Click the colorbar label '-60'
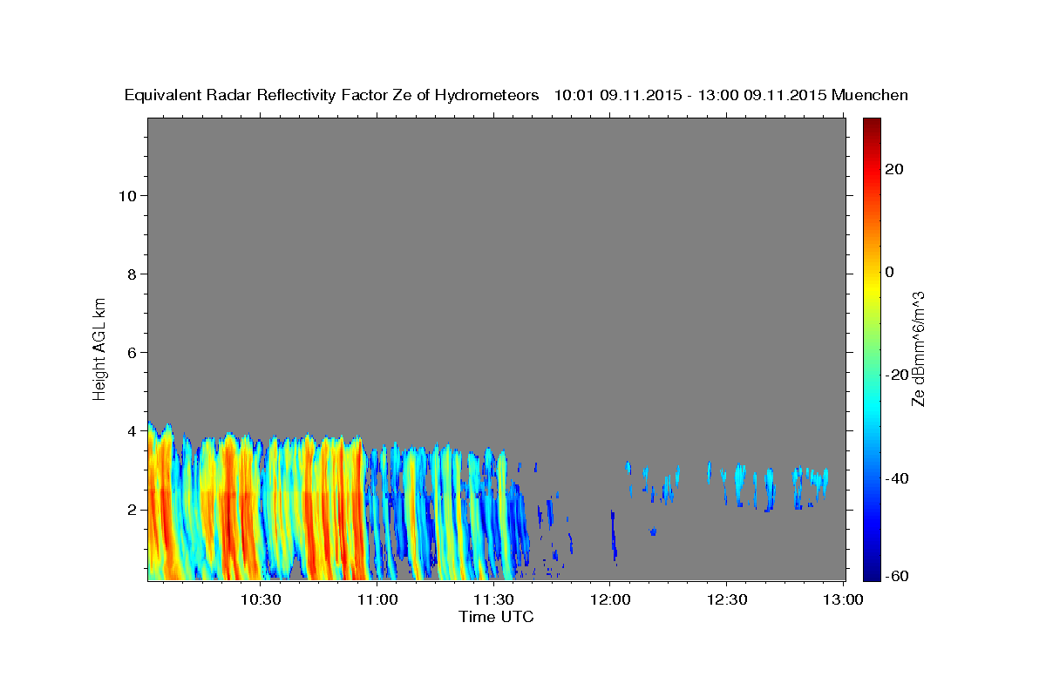Screen dimensions: 1046x697 (896, 576)
